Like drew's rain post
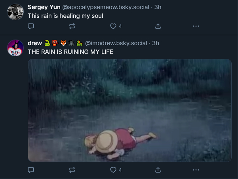Viewport: 238px width, 179px height. [x=114, y=170]
